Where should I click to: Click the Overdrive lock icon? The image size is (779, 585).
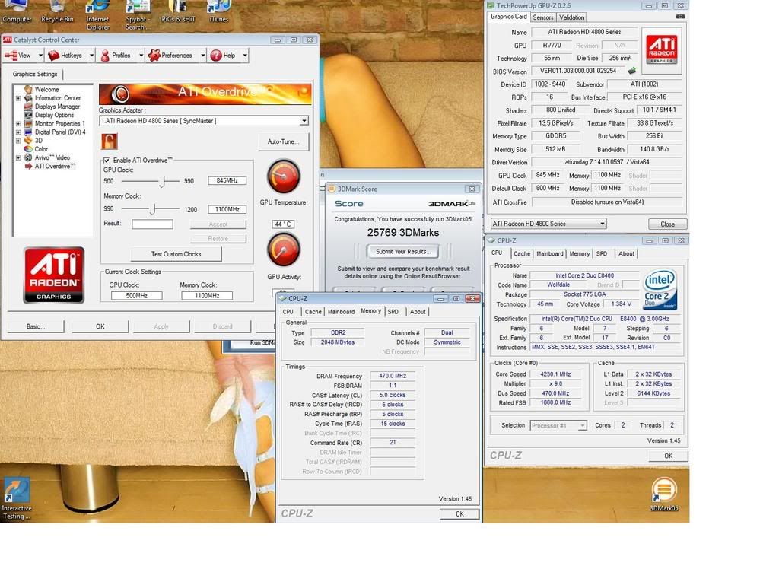pyautogui.click(x=110, y=141)
